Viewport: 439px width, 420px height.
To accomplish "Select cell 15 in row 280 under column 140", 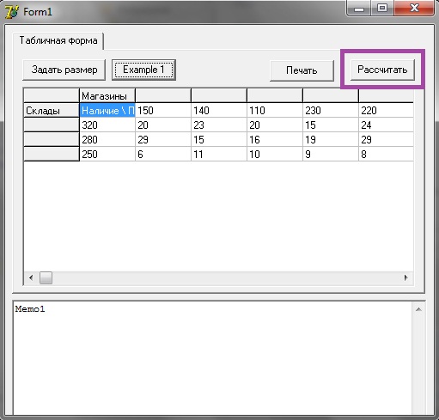I will tap(219, 140).
